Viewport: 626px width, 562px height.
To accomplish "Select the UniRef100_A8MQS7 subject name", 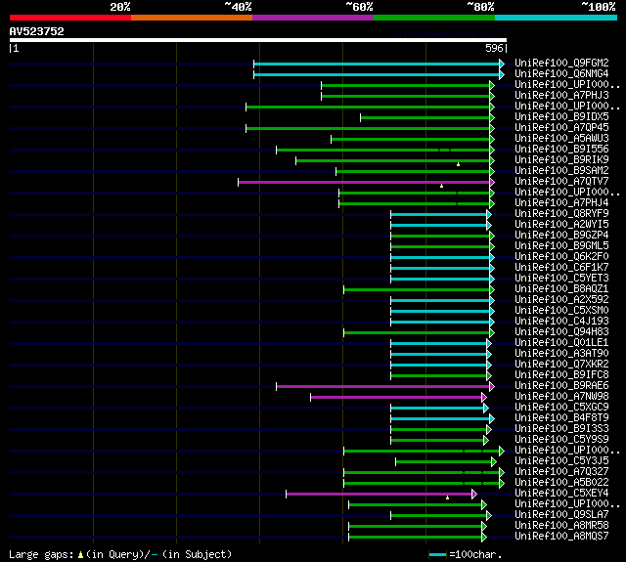I will [561, 537].
